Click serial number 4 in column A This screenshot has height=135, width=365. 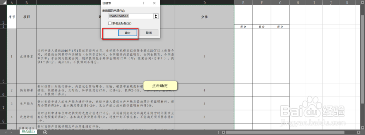[12, 117]
